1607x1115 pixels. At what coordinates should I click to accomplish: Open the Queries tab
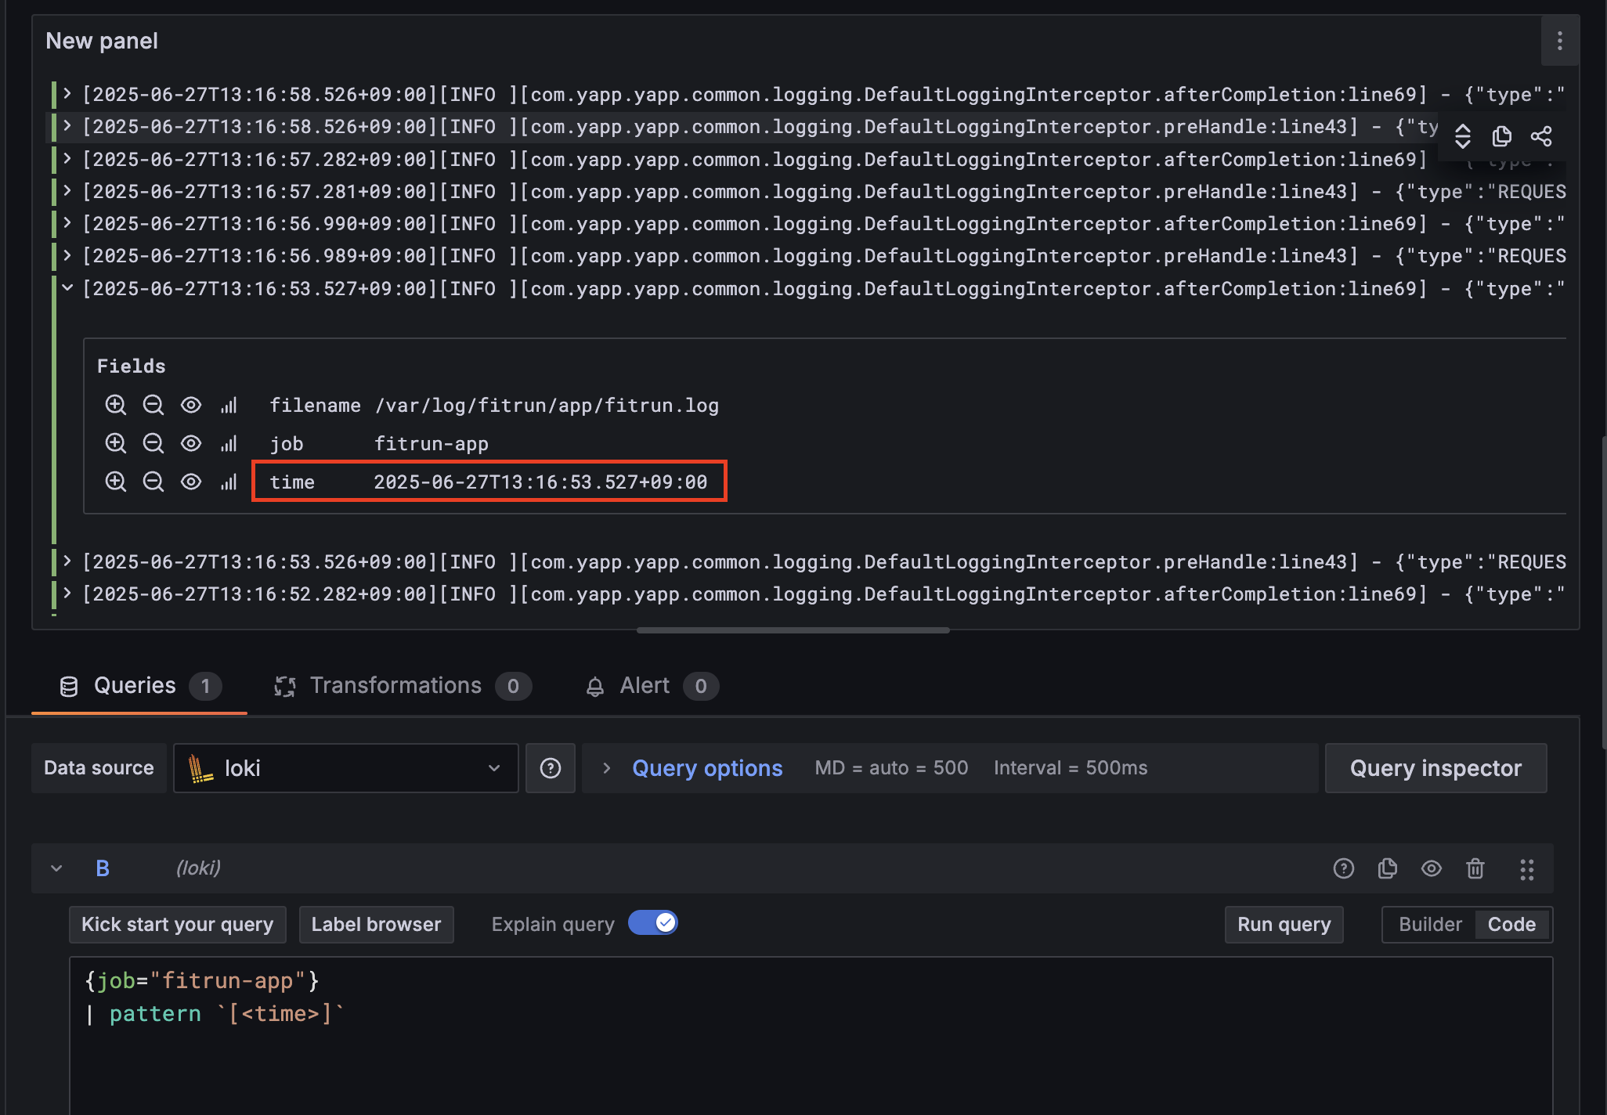(139, 686)
